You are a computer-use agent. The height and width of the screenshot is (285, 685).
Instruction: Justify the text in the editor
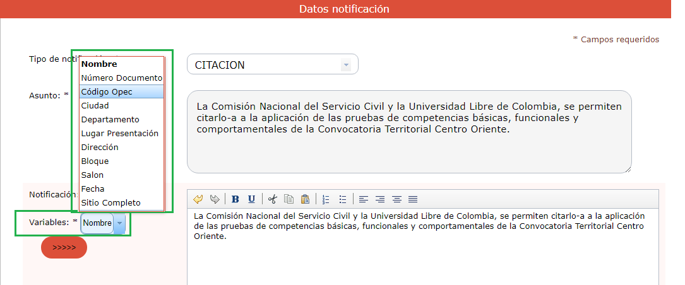click(x=413, y=199)
